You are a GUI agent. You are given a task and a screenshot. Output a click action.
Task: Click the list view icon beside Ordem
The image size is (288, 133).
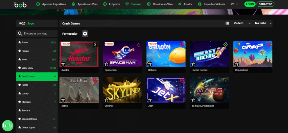point(227,23)
